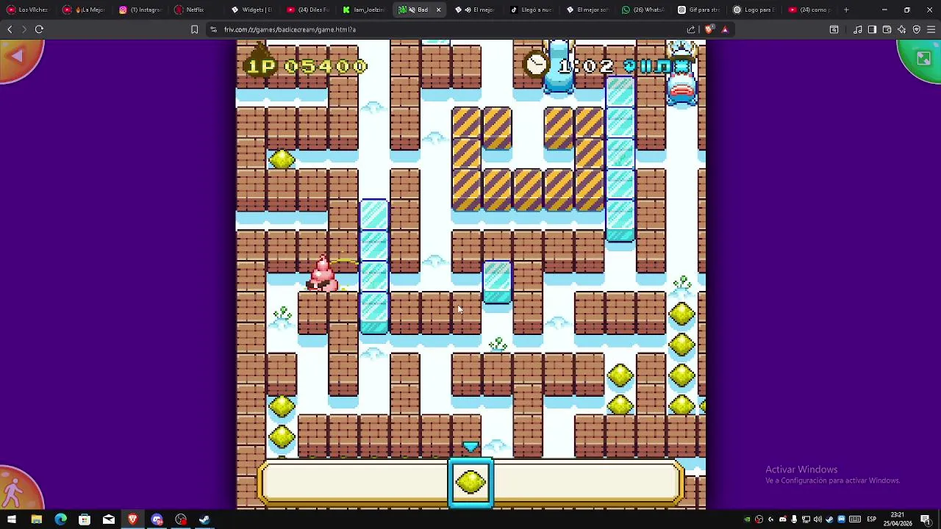The height and width of the screenshot is (529, 941).
Task: Switch keyboard language ESP indicator
Action: pos(871,519)
